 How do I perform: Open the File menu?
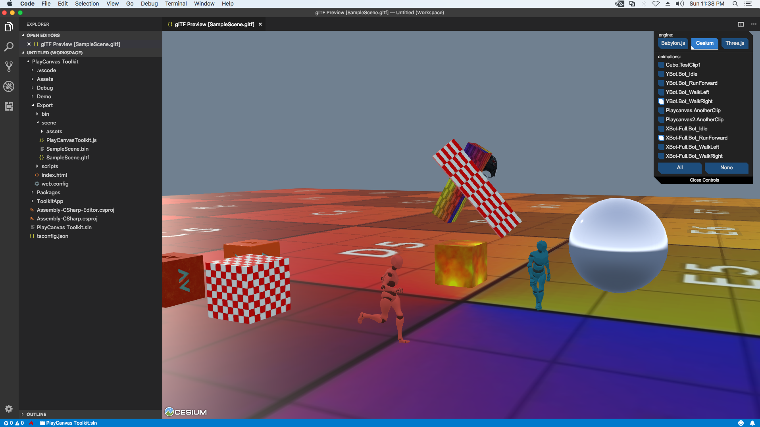click(46, 4)
